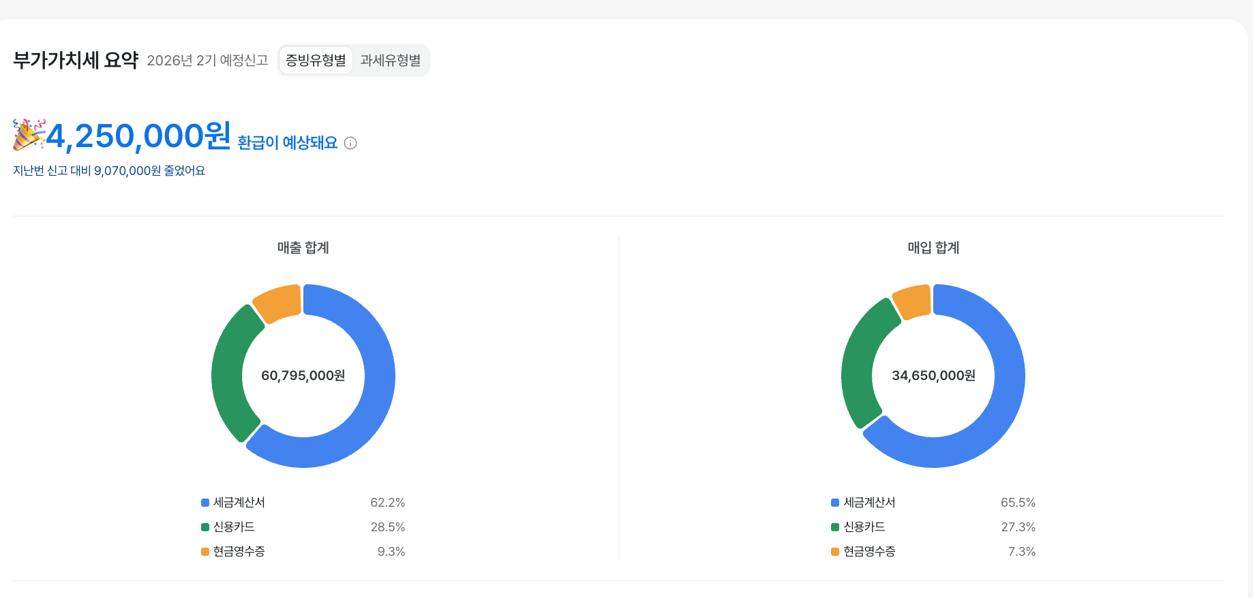Click the 신용카드 legend label under 매입
The width and height of the screenshot is (1253, 598).
coord(864,527)
